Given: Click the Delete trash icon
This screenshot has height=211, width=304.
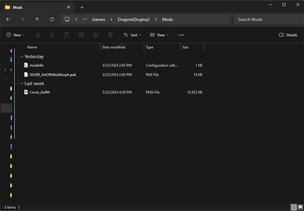Looking at the screenshot, I should pos(110,35).
